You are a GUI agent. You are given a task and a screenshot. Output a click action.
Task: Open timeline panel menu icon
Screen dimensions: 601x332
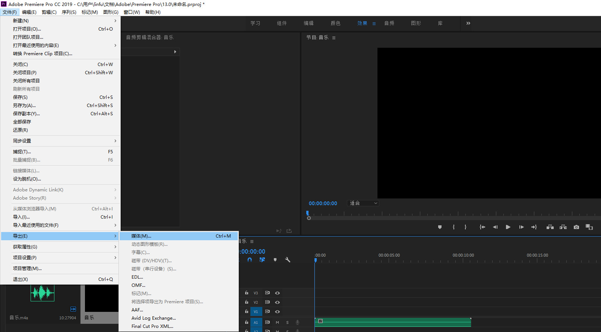pyautogui.click(x=252, y=241)
